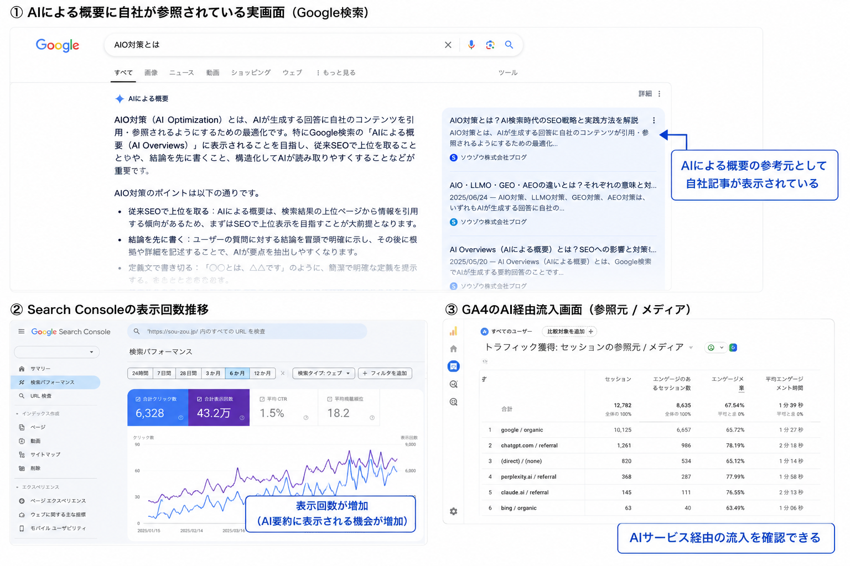Select the 6か月 date range button
This screenshot has height=566, width=850.
pyautogui.click(x=237, y=373)
